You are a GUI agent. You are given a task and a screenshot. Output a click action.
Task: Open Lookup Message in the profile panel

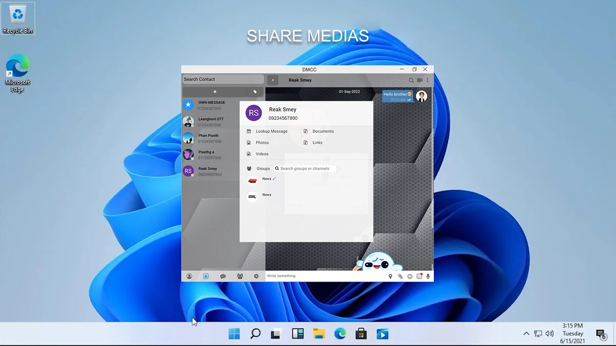tap(271, 131)
